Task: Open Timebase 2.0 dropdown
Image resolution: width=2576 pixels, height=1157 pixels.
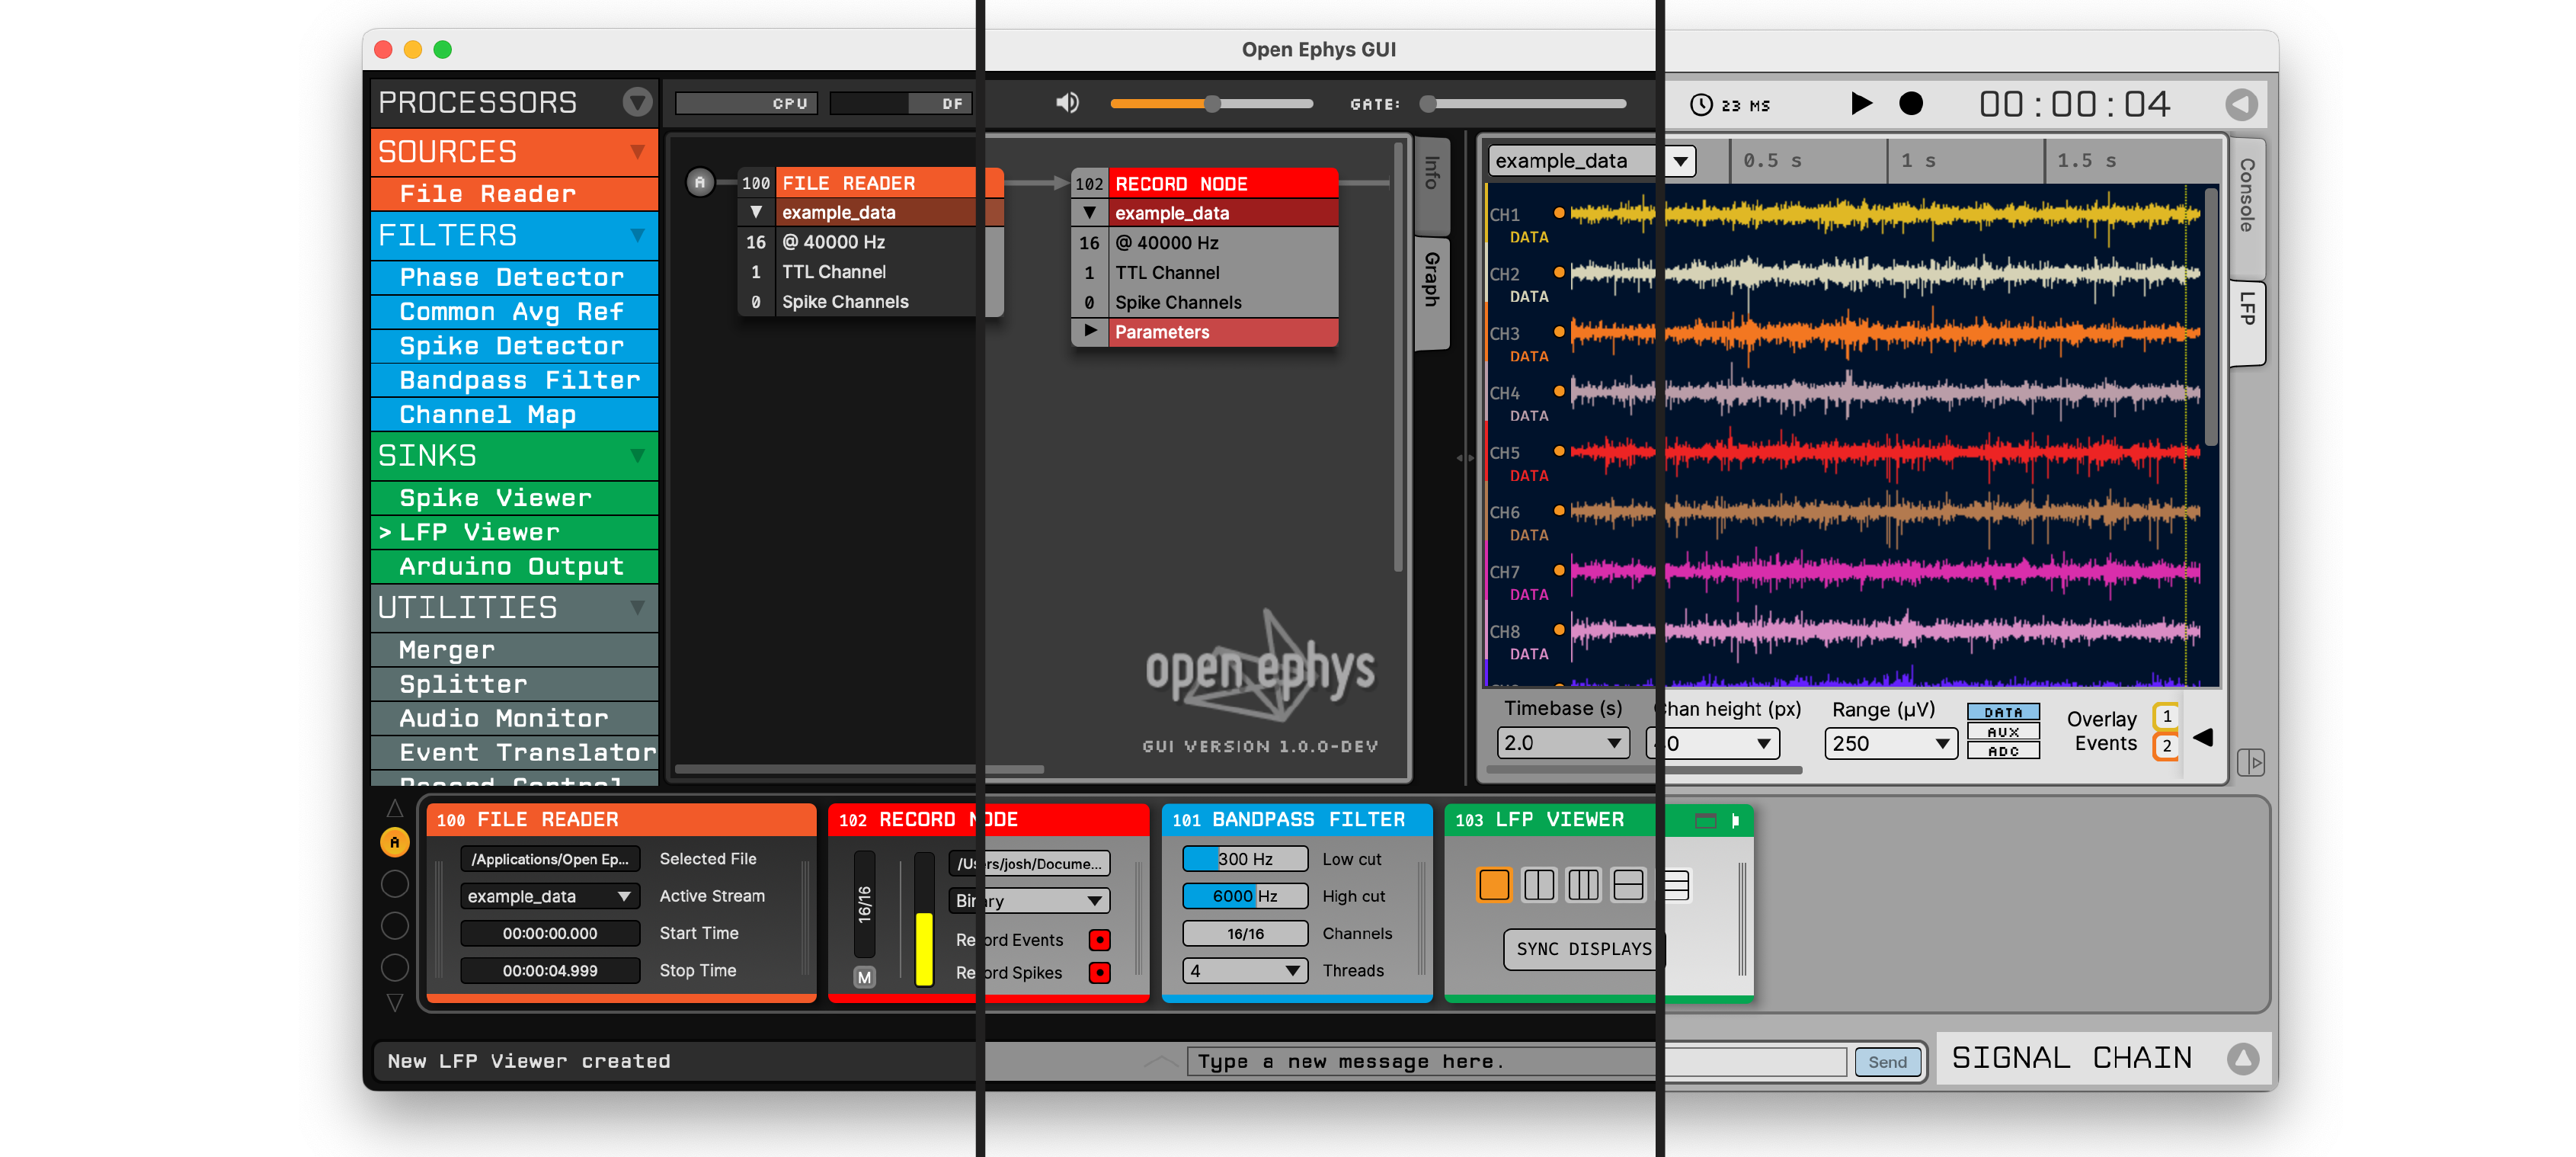Action: (1562, 743)
